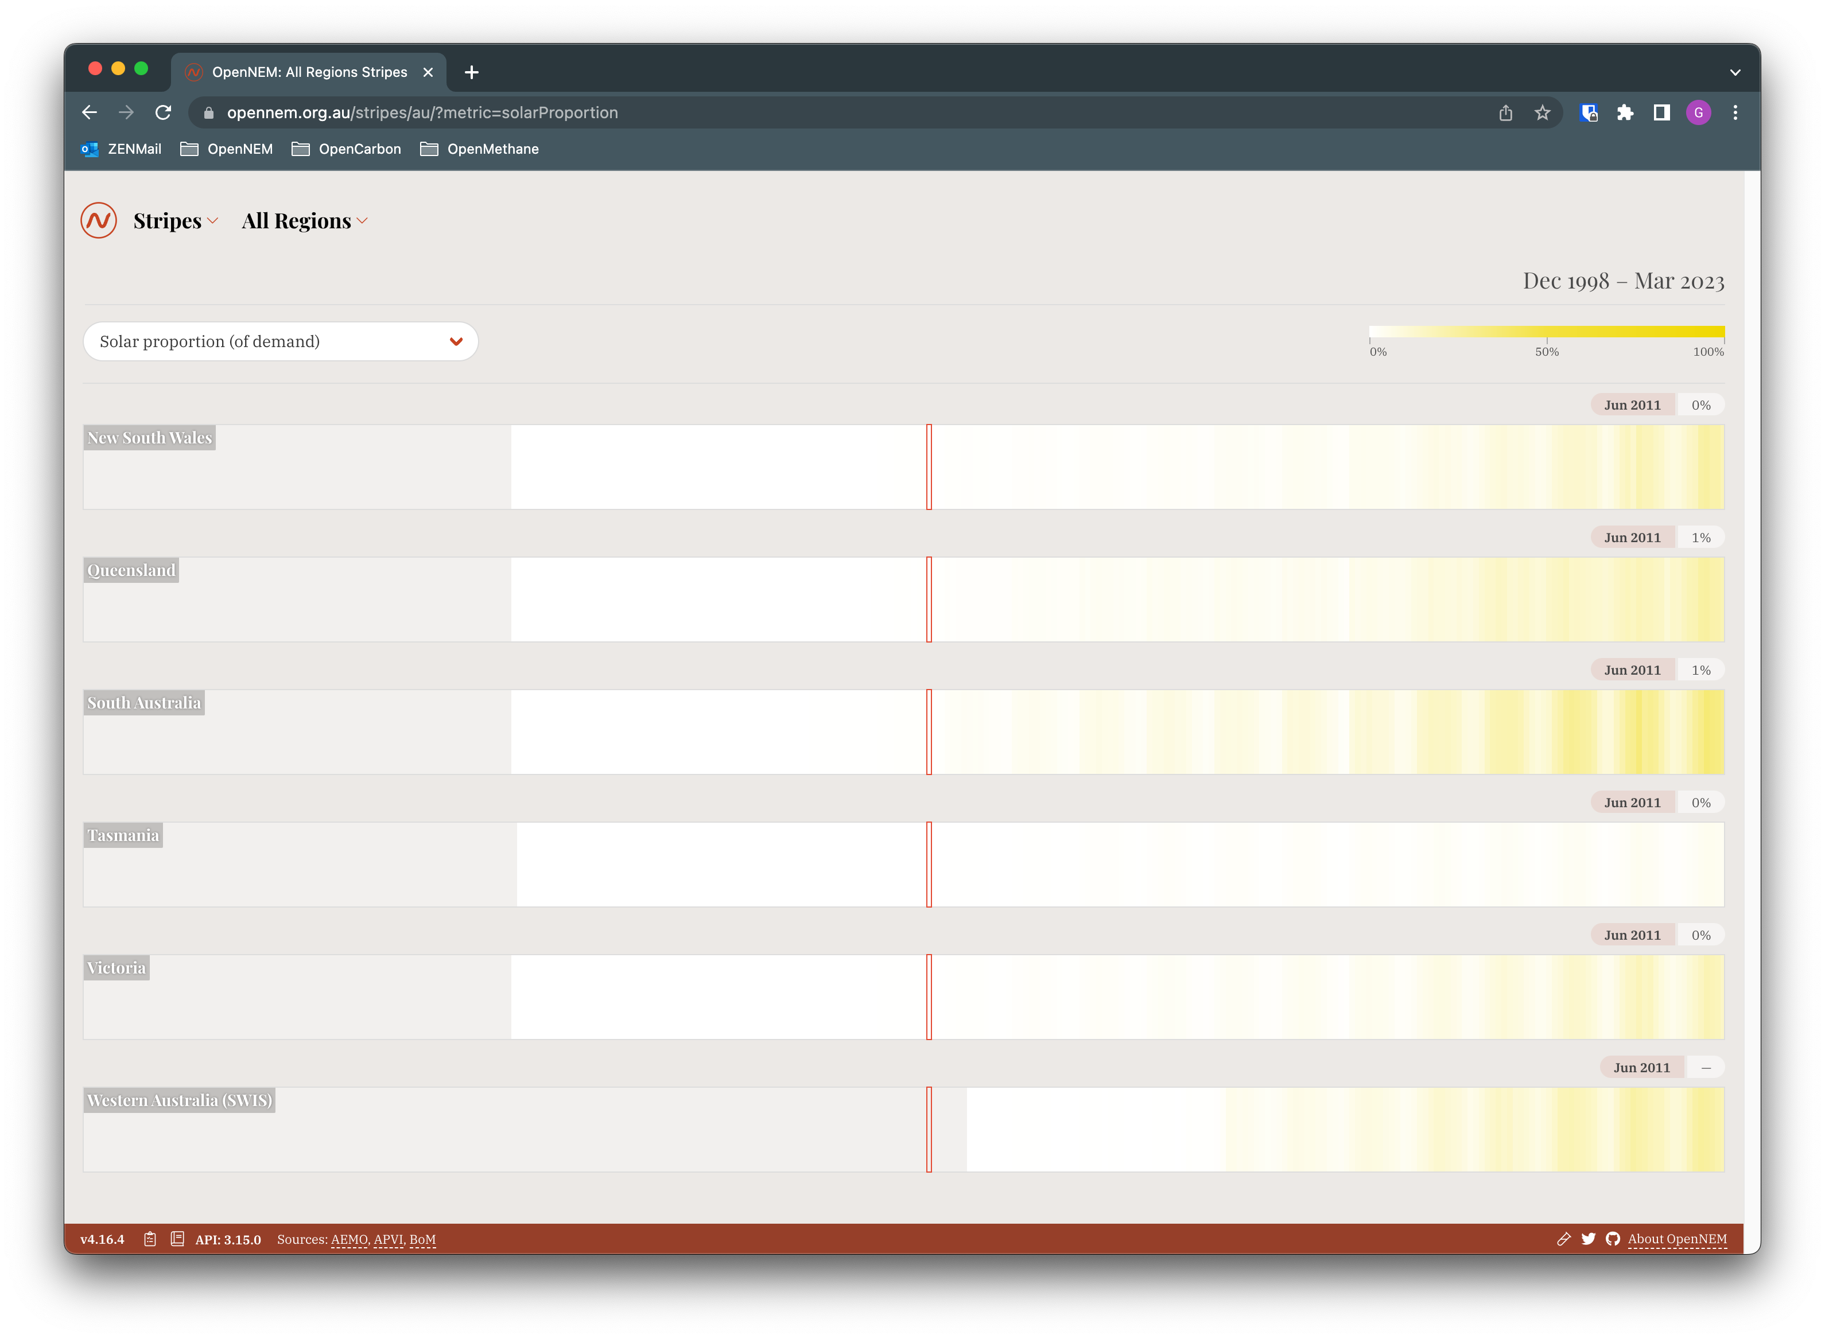Open the browser extensions puzzle icon
The width and height of the screenshot is (1825, 1339).
pyautogui.click(x=1625, y=112)
